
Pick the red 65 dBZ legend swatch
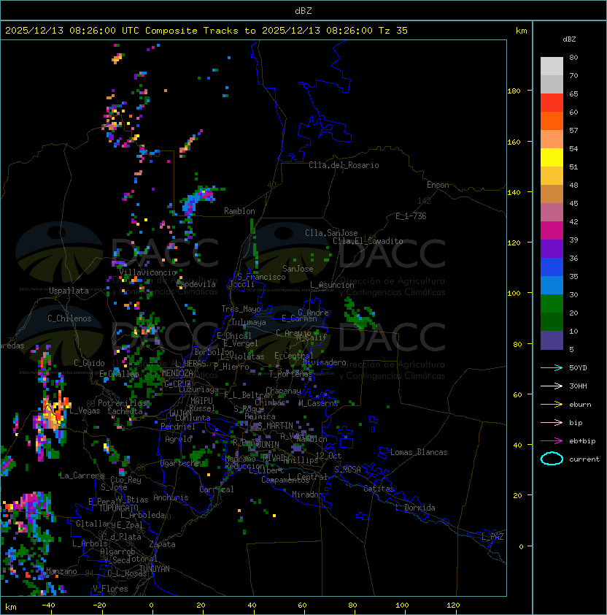coord(552,102)
